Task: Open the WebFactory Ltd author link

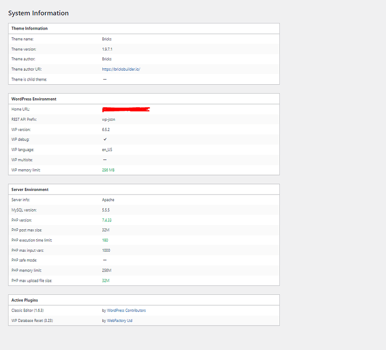Action: 120,321
